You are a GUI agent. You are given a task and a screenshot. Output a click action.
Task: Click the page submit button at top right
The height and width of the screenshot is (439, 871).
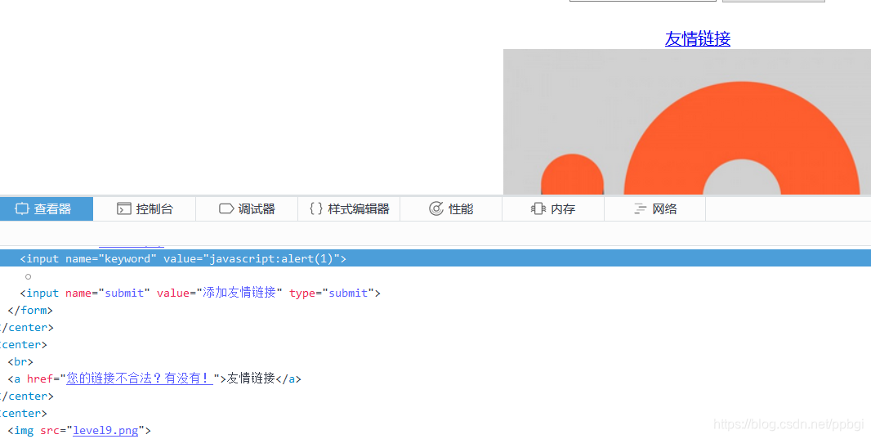pyautogui.click(x=773, y=1)
